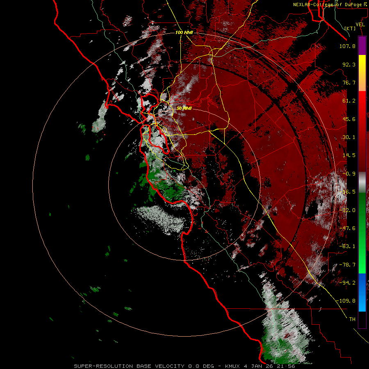369x369 pixels.
Task: Click the 61.2 velocity scale value
Action: (x=349, y=101)
